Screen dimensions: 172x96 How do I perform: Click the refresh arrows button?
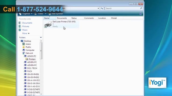click(x=102, y=8)
